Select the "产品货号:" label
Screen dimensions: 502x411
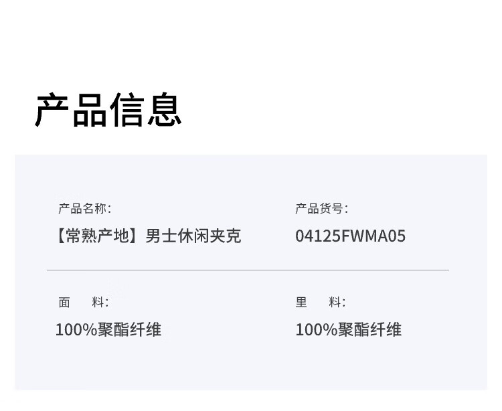click(321, 209)
